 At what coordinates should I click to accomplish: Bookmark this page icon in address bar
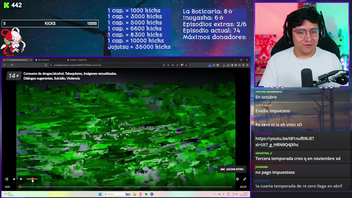coord(46,65)
